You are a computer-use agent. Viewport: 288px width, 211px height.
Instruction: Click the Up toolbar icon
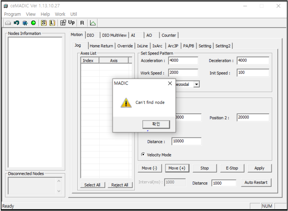coord(71,23)
